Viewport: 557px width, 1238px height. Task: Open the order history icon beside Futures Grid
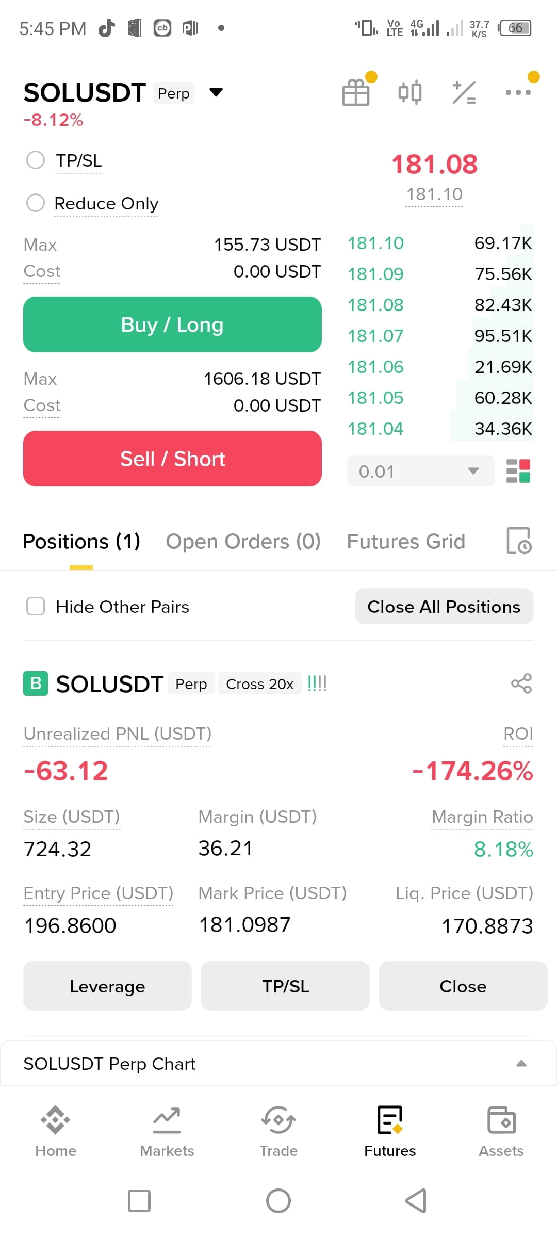519,541
